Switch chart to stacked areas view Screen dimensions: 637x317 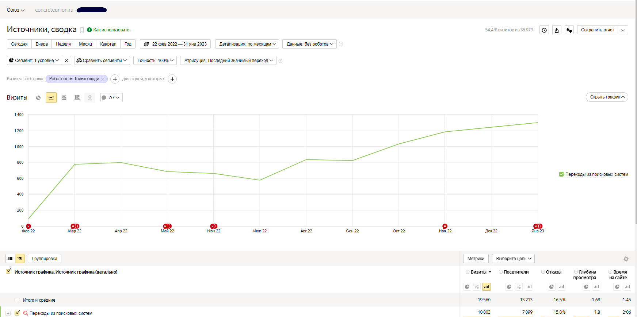(64, 98)
